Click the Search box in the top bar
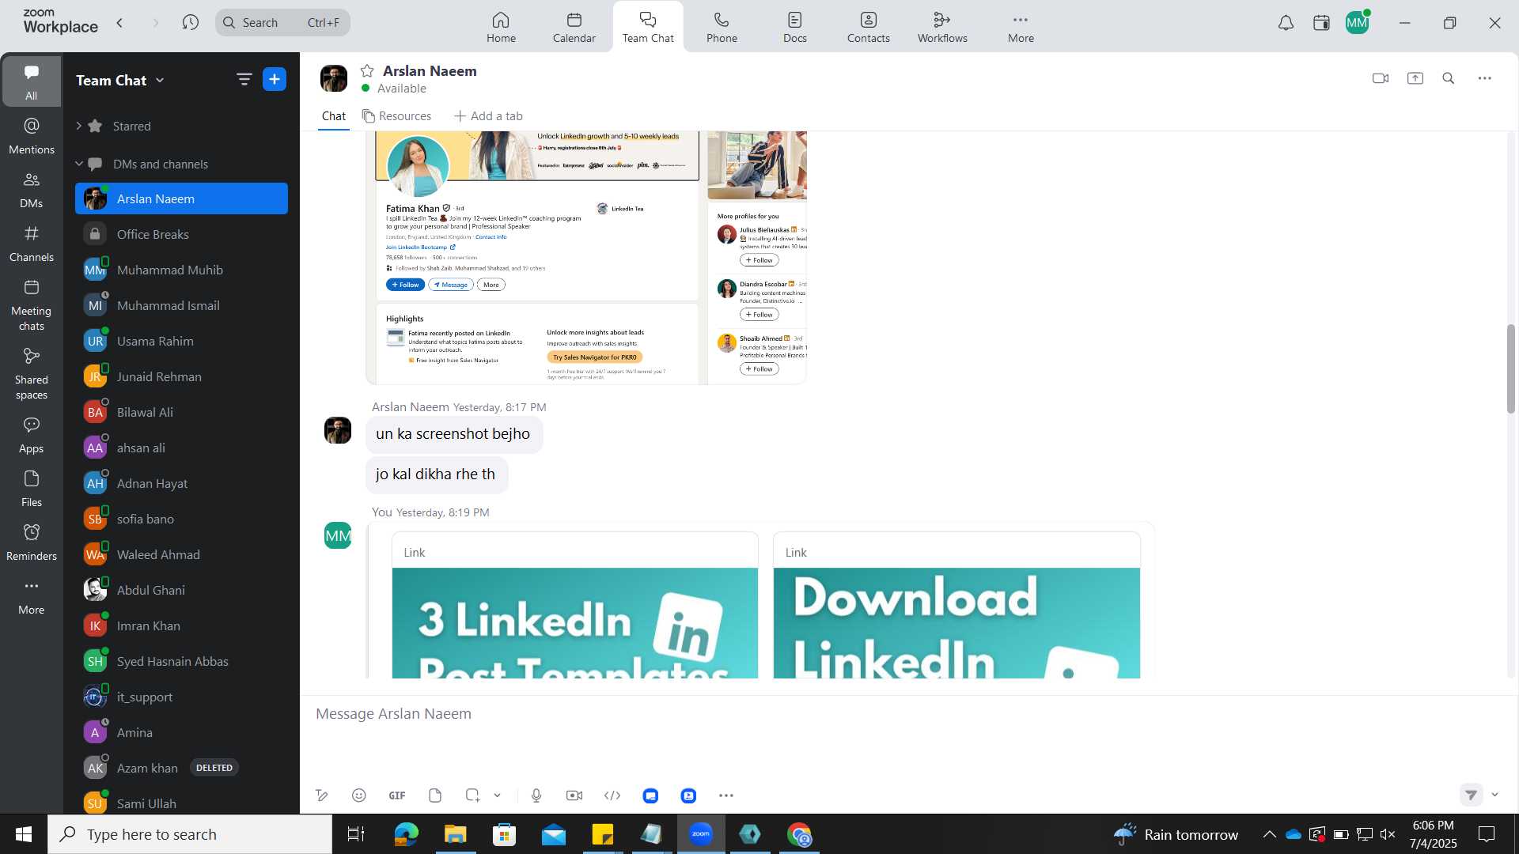Screen dimensions: 1519x854 (282, 22)
